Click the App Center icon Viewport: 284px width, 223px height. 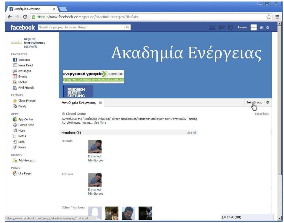click(15, 119)
